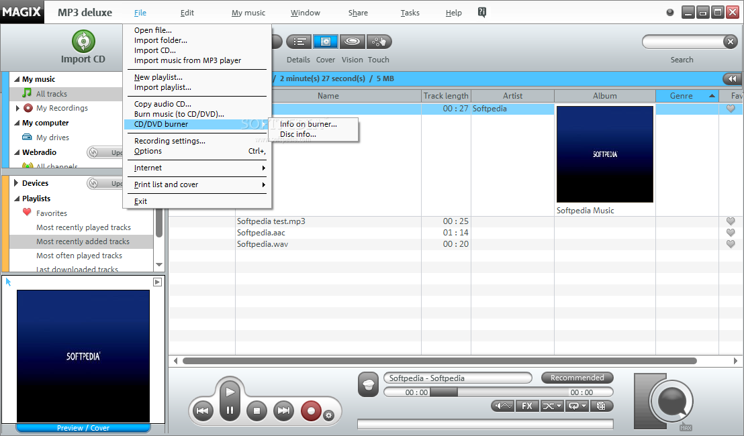Clear the search field with X

731,42
